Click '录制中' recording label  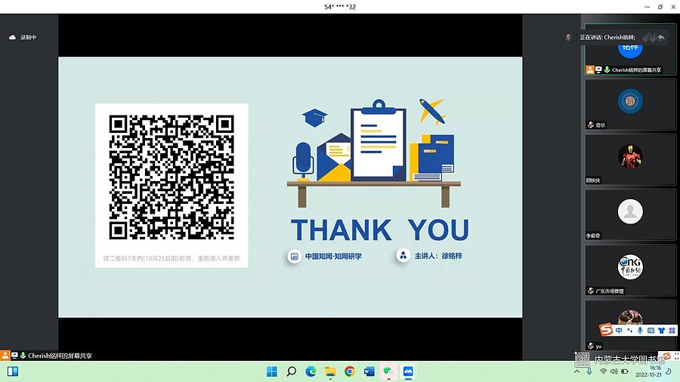(29, 38)
